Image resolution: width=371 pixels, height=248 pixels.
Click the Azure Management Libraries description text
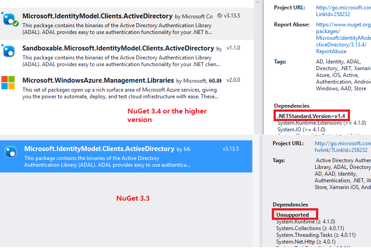point(120,93)
